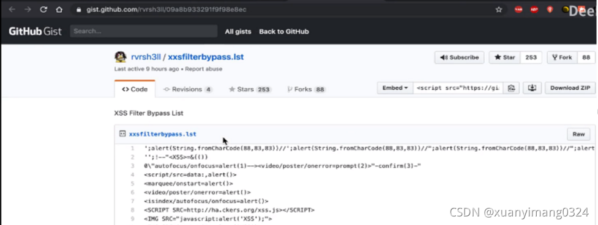Click line number 4
598x225 pixels.
pos(132,174)
